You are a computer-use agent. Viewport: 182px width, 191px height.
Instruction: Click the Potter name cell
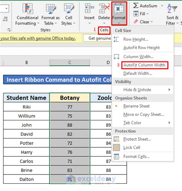(26, 143)
